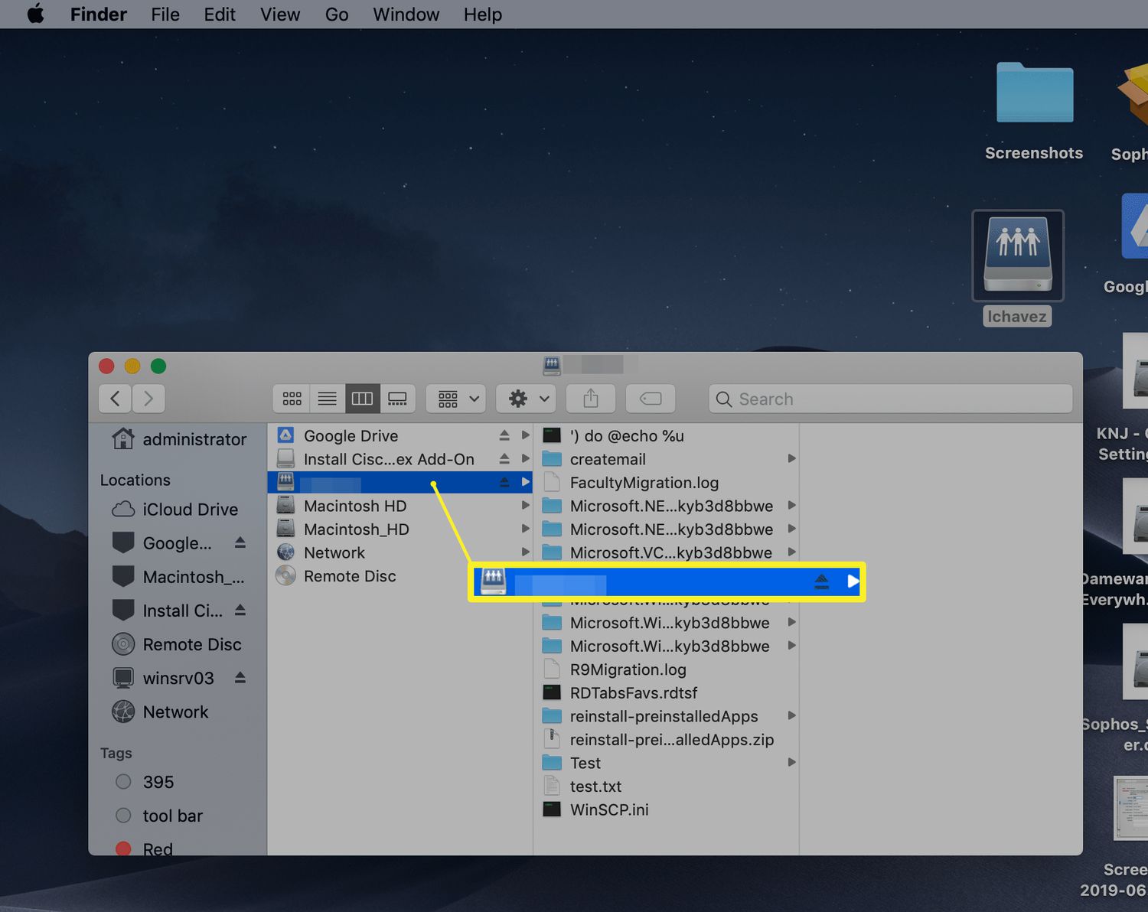The height and width of the screenshot is (912, 1148).
Task: Eject the Google Drive volume in sidebar
Action: coord(240,542)
